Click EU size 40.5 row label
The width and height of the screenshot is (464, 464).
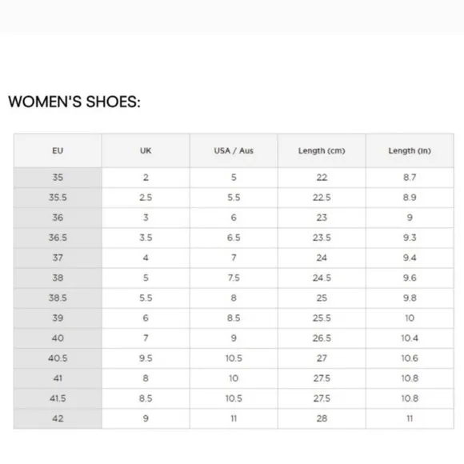[x=58, y=358]
